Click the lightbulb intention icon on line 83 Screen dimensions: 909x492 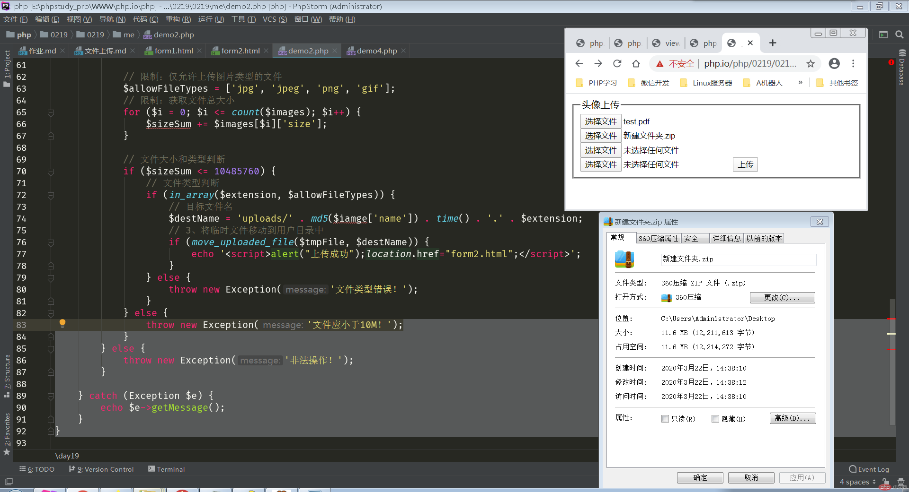(62, 323)
